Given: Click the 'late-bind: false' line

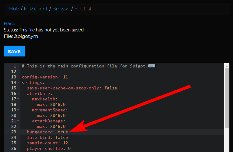Looking at the screenshot, I should pyautogui.click(x=48, y=137).
